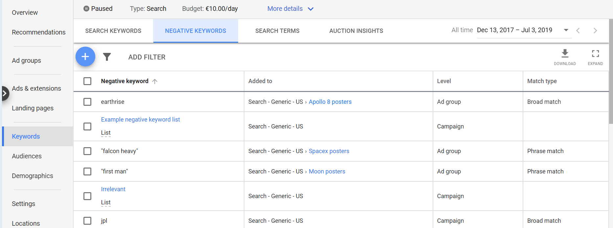Image resolution: width=613 pixels, height=228 pixels.
Task: Click the blue plus add button
Action: [x=85, y=57]
